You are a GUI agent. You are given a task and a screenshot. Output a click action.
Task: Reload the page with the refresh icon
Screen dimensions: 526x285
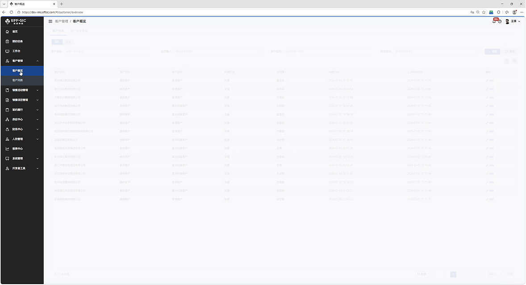tap(11, 12)
